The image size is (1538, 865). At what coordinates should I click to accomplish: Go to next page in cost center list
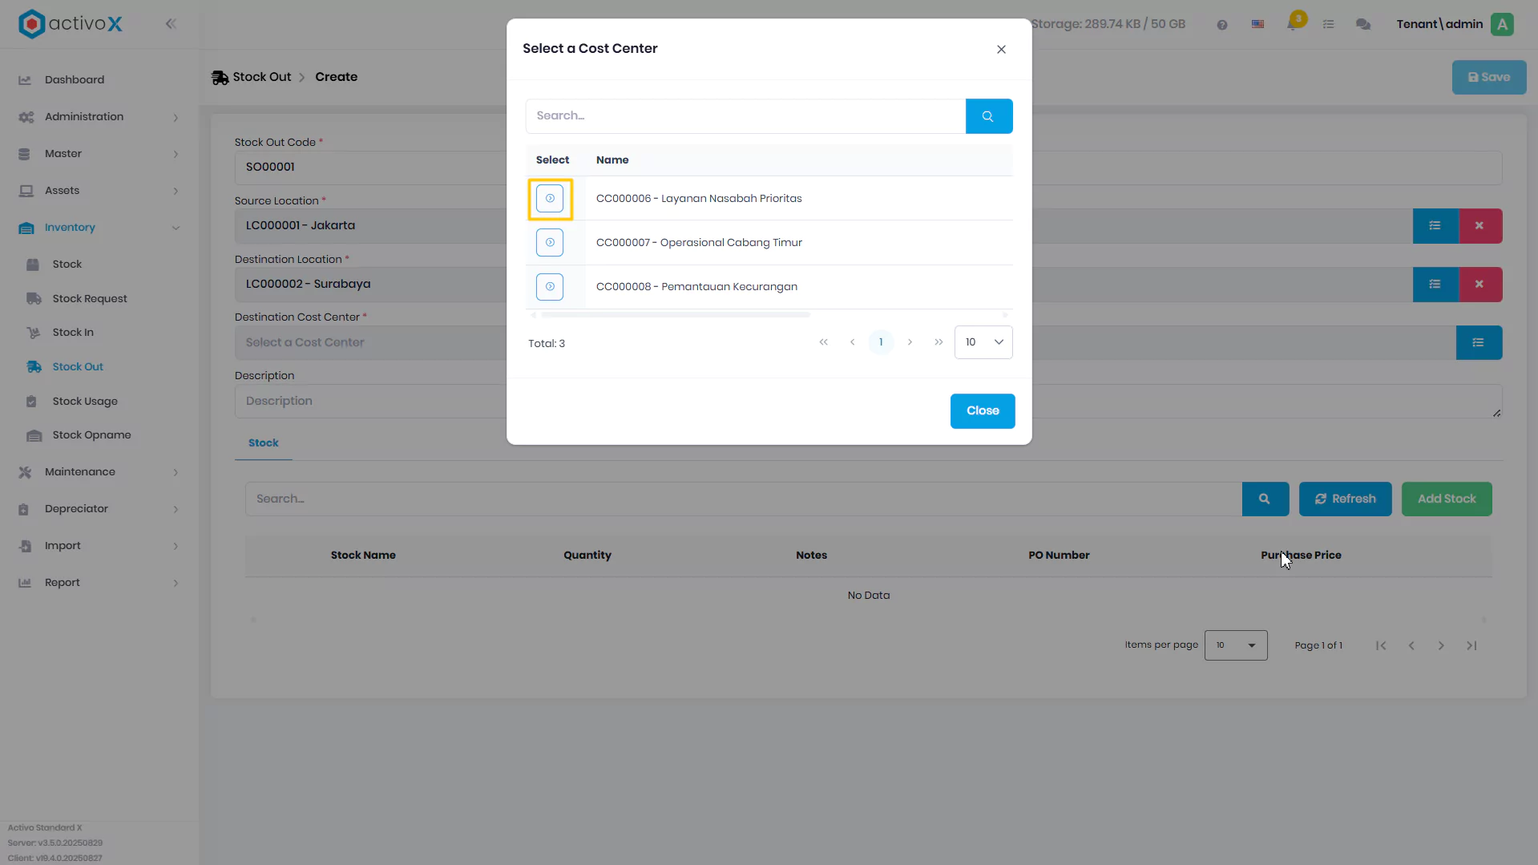click(x=910, y=342)
